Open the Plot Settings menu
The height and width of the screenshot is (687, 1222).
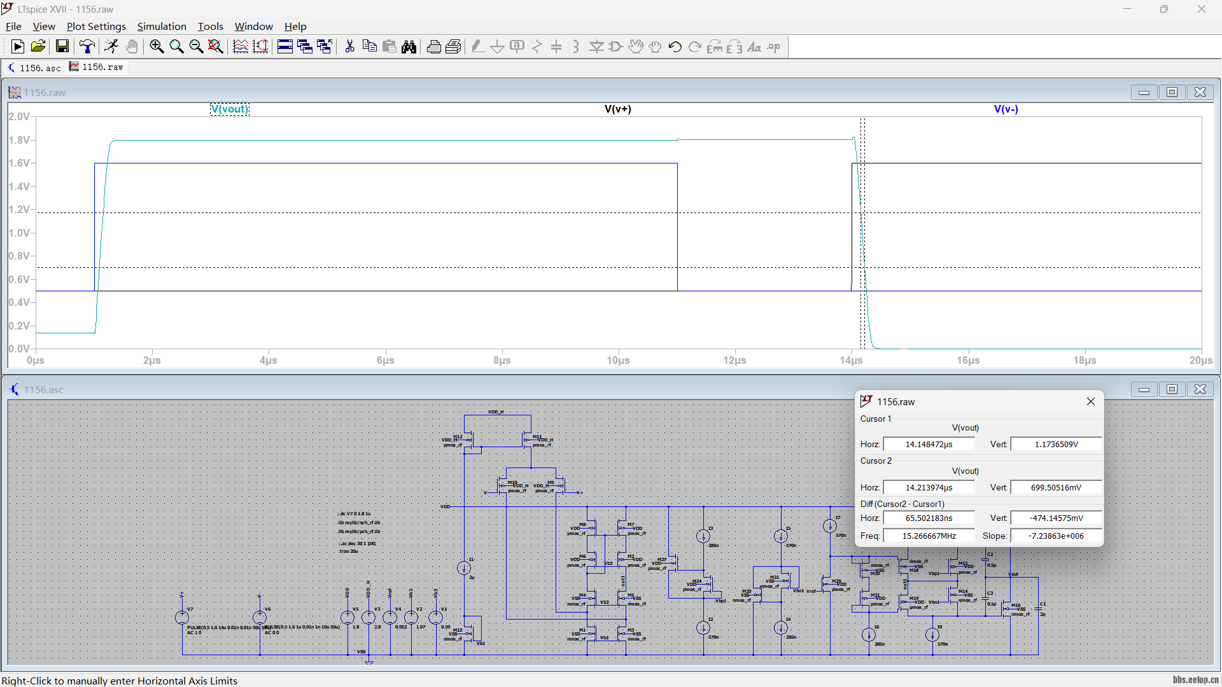(x=96, y=26)
